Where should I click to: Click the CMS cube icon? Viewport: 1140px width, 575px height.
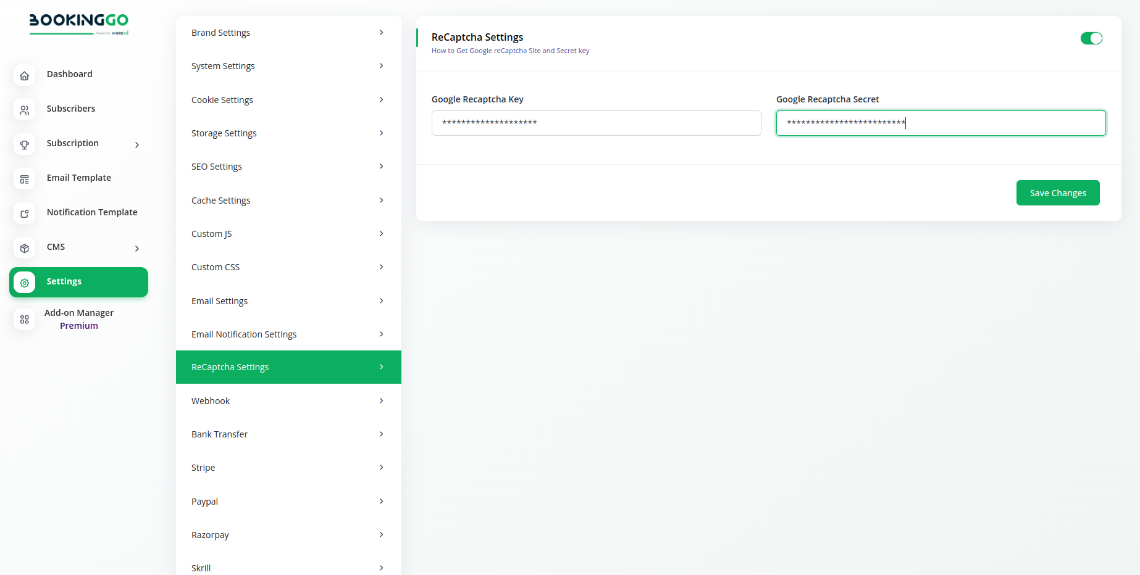pos(24,248)
